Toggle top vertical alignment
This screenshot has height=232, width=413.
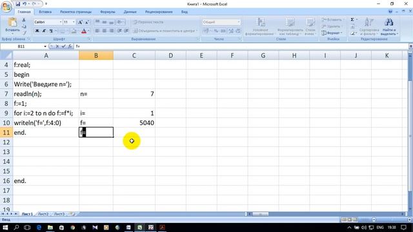(x=97, y=22)
